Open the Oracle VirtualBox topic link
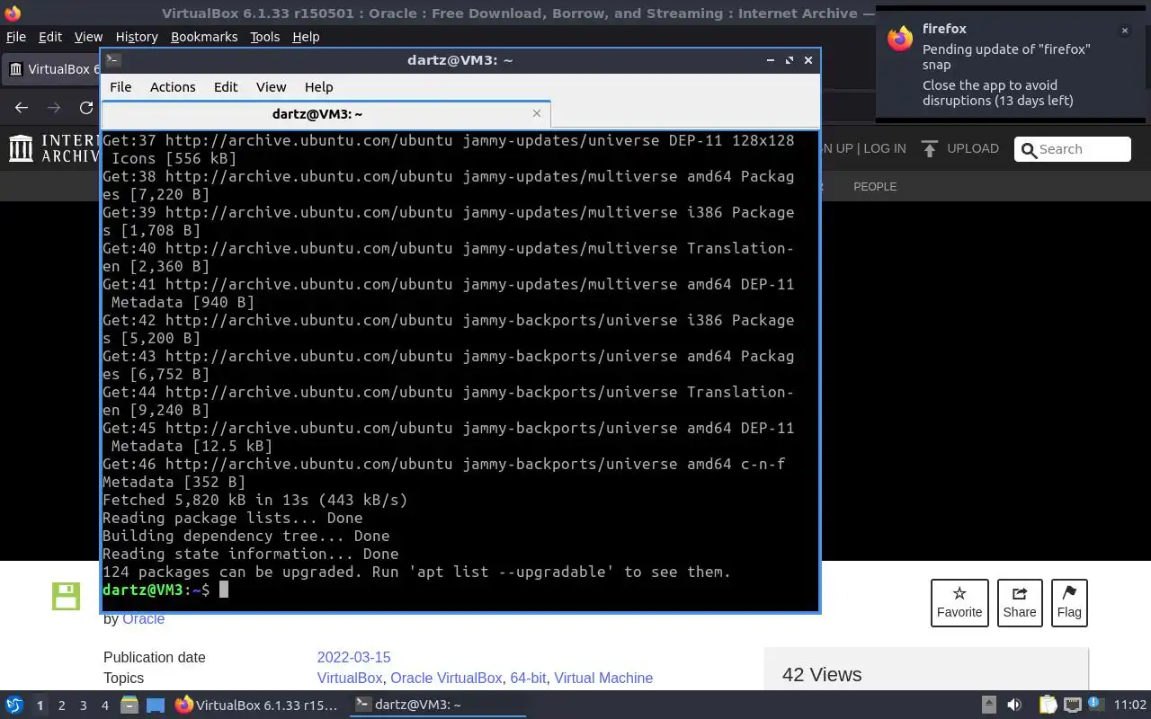Viewport: 1151px width, 719px height. [446, 678]
